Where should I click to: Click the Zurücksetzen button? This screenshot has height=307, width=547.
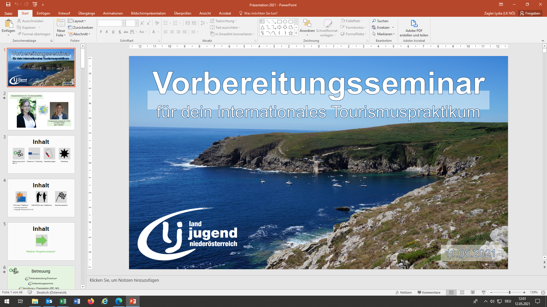[81, 27]
